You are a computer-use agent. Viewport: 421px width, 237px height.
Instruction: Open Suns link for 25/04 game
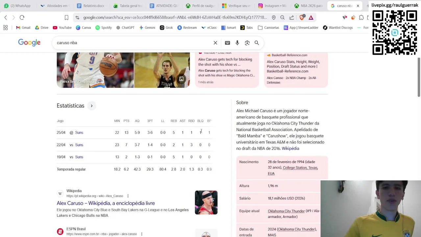pos(79,132)
